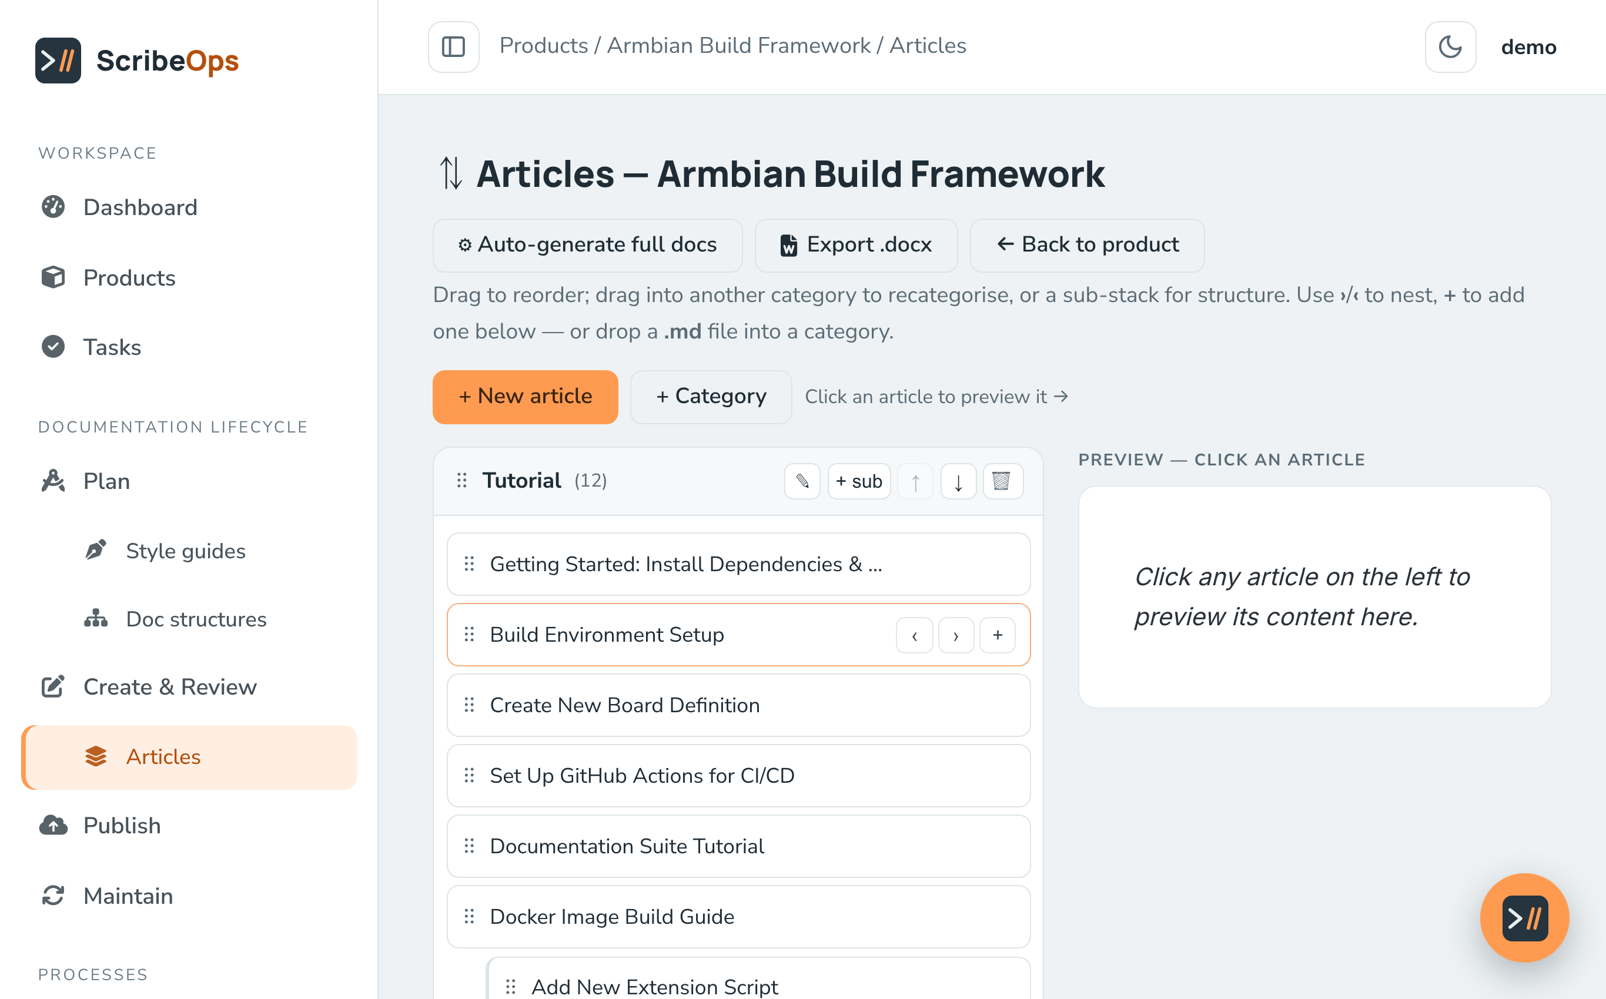Click the Tasks checkmark icon
This screenshot has height=999, width=1606.
tap(53, 346)
